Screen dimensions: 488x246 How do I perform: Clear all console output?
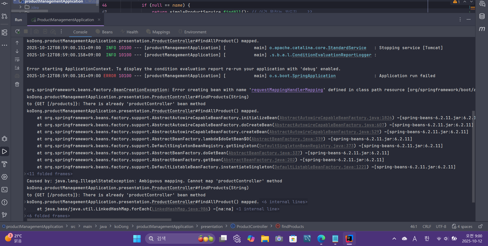[17, 84]
